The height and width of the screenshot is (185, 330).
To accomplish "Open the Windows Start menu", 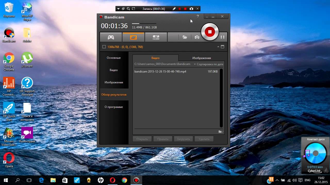I will 6,180.
